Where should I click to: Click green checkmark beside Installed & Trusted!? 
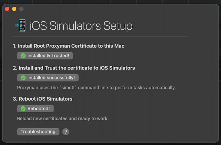(x=23, y=56)
